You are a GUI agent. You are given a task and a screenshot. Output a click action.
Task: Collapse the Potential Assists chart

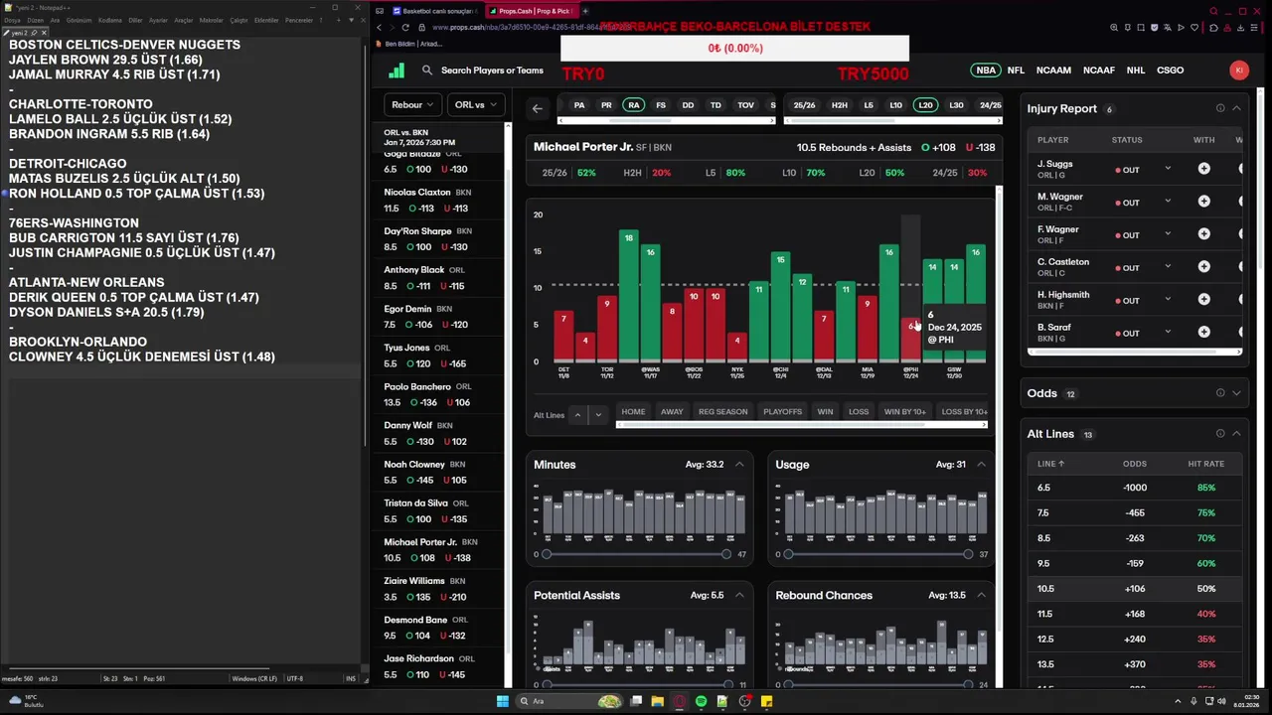(739, 595)
